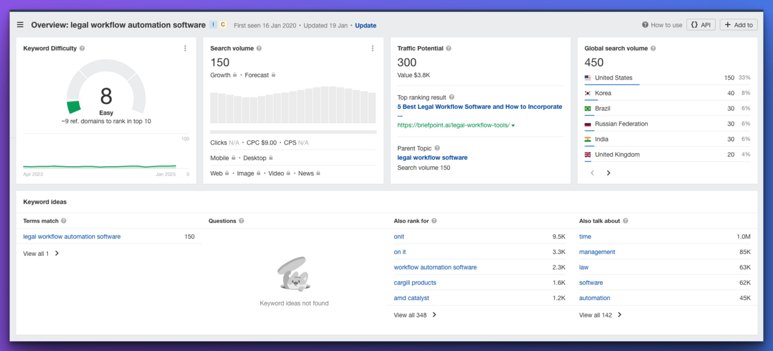Image resolution: width=773 pixels, height=351 pixels.
Task: Click the lock icon next to Video
Action: (289, 173)
